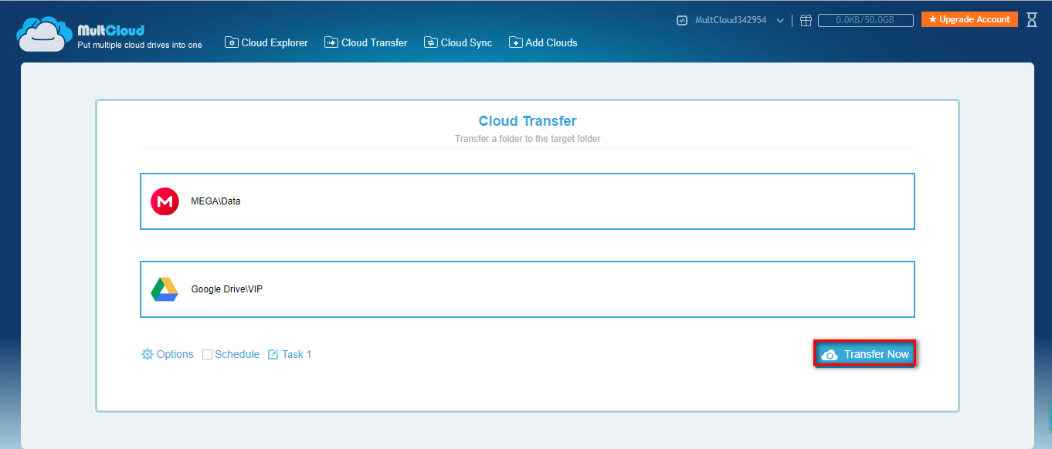
Task: Click the gift box icon
Action: (806, 21)
